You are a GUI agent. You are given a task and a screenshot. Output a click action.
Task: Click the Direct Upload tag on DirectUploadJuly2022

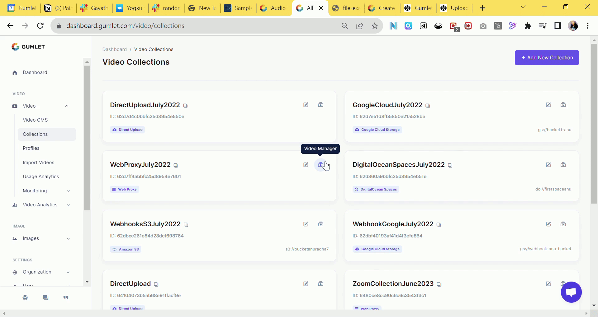point(127,130)
